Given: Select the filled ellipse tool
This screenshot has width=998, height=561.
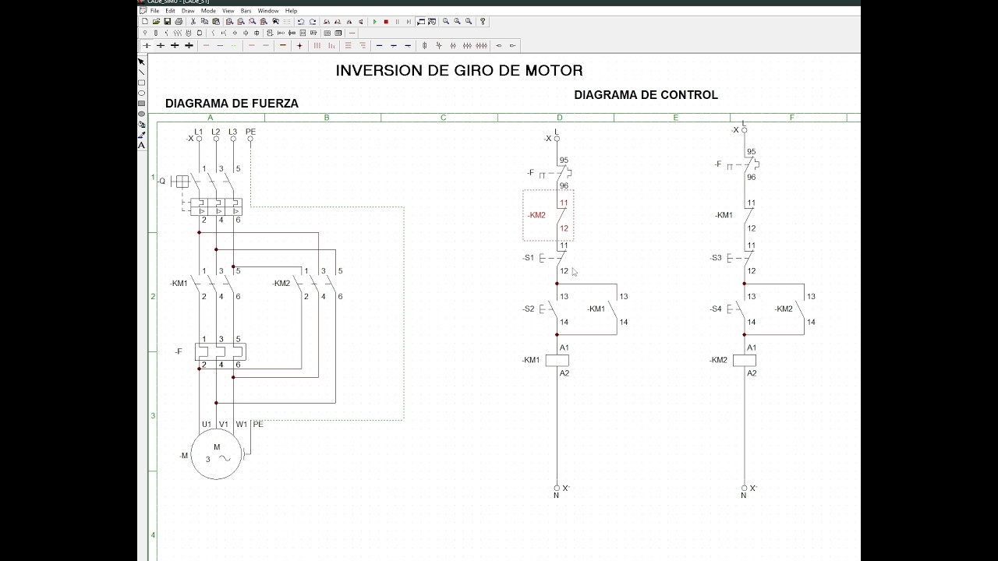Looking at the screenshot, I should [141, 114].
